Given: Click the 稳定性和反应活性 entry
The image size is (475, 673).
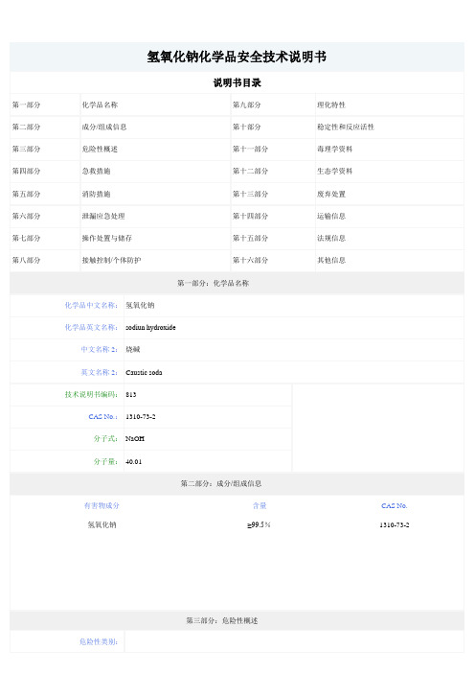Looking at the screenshot, I should click(346, 128).
